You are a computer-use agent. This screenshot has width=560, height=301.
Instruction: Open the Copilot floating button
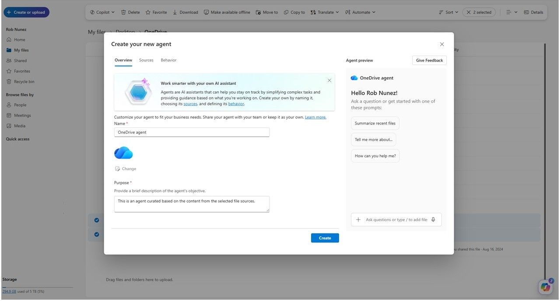click(x=545, y=287)
